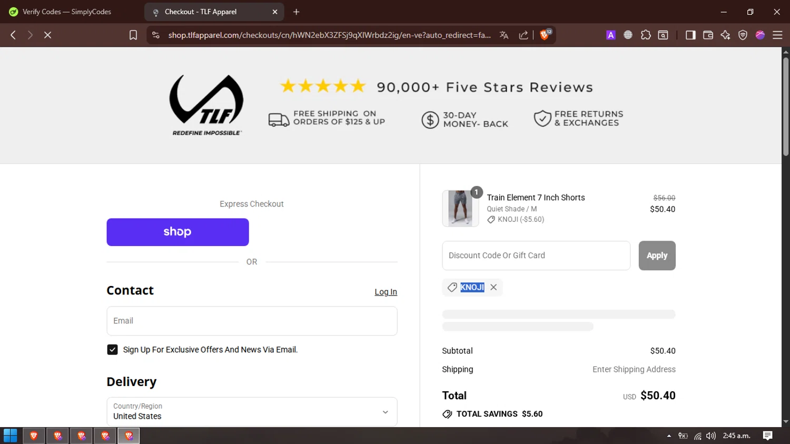
Task: Open the Brave Wallet icon
Action: pos(708,35)
